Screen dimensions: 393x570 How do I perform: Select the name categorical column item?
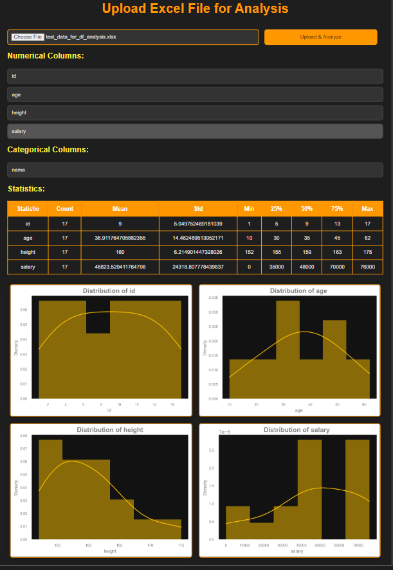195,170
